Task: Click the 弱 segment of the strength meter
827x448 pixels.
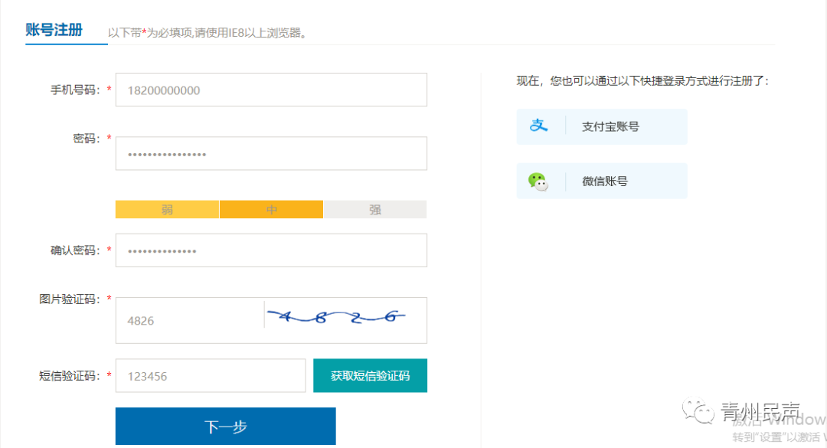Action: tap(167, 208)
